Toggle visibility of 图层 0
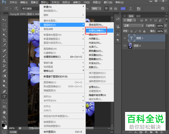169x134 pixels. coord(125,46)
